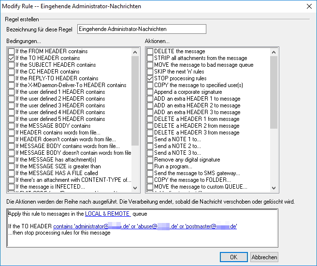Check If the MESSAGE has attachment(s)

coord(11,160)
